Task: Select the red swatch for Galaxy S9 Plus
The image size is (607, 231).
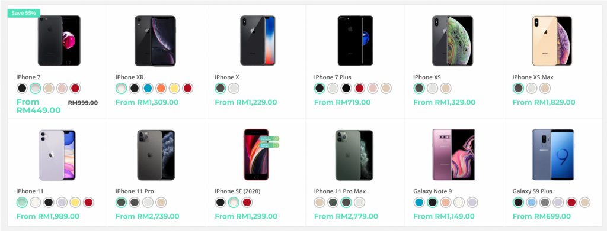Action: pyautogui.click(x=571, y=202)
